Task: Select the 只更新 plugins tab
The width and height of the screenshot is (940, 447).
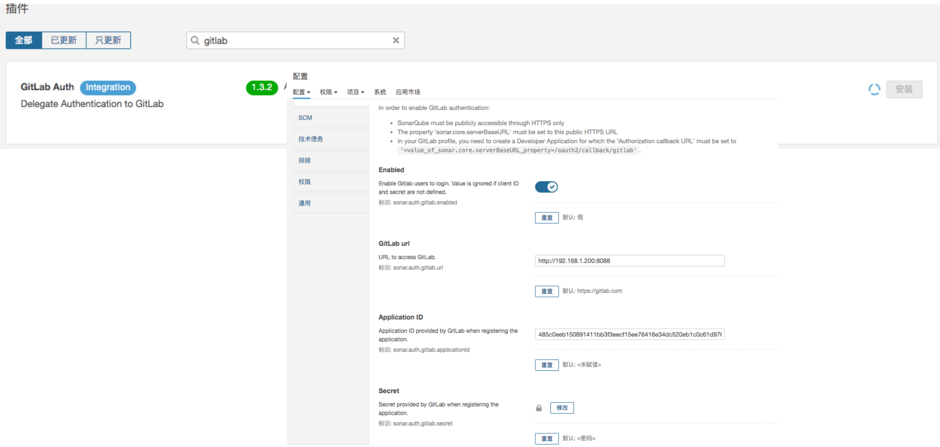Action: click(108, 40)
